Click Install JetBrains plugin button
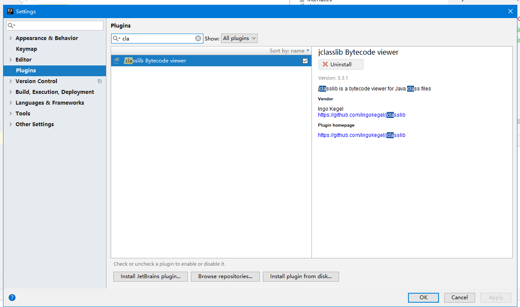Viewport: 520px width, 307px height. (x=150, y=276)
